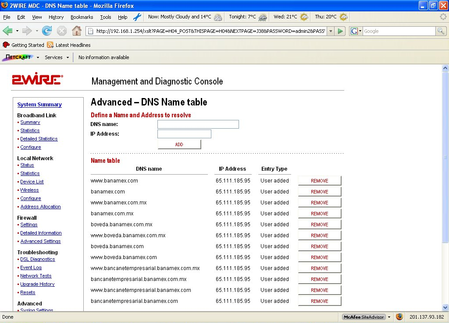Open the Netcraft menu dropdown arrow
Screen dimensions: 449x323
point(38,57)
